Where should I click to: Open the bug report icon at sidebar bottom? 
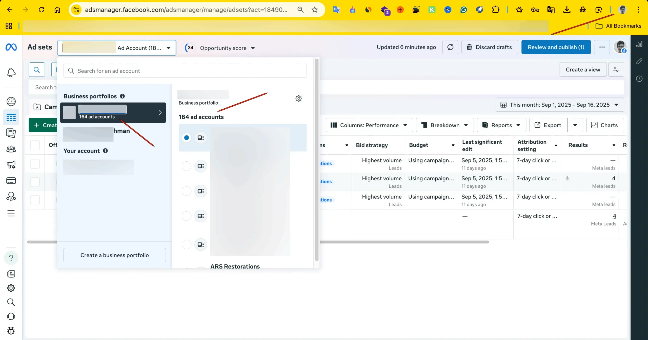[11, 331]
